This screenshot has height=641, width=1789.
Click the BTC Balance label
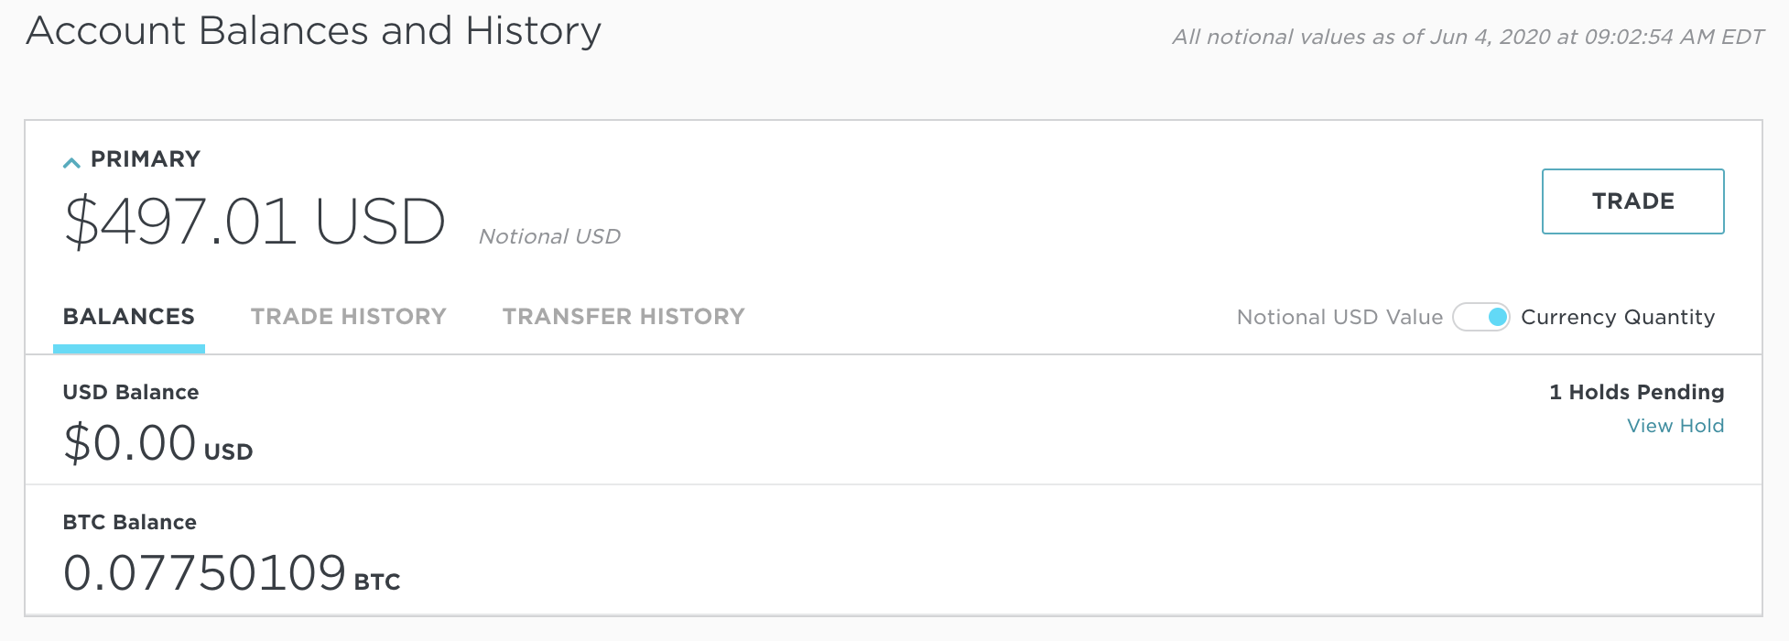coord(129,522)
